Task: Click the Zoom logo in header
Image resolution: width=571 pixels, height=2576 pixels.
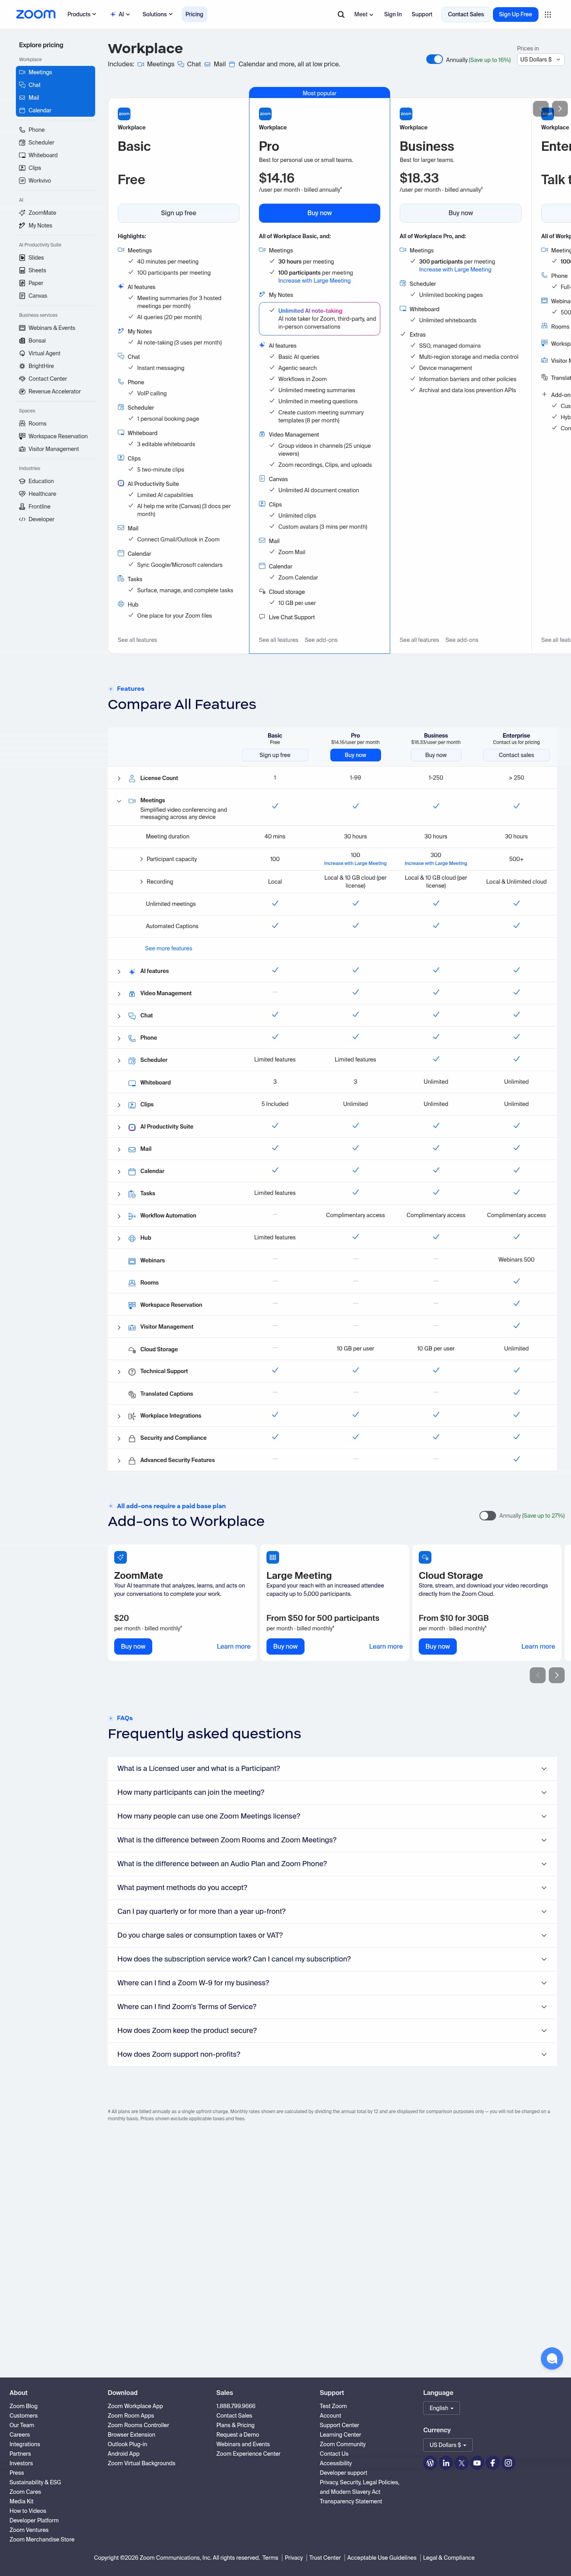Action: pos(36,14)
